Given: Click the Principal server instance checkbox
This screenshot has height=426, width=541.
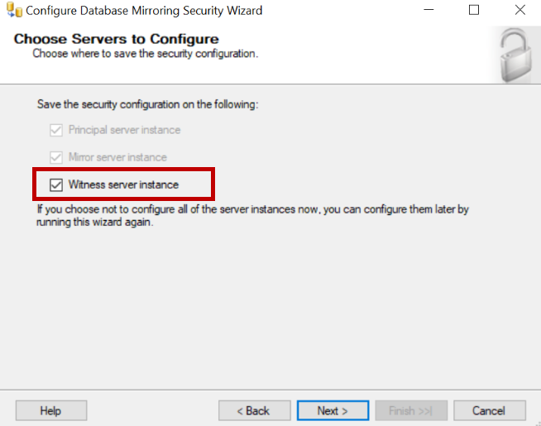Looking at the screenshot, I should tap(56, 130).
